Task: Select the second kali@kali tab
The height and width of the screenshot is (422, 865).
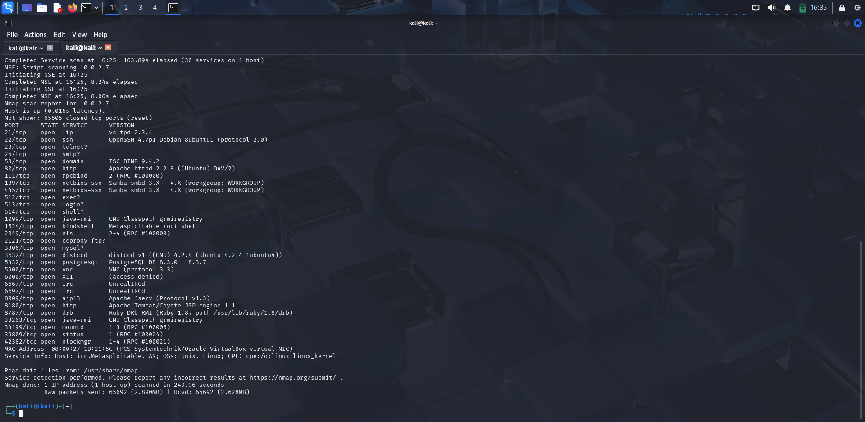Action: click(x=84, y=47)
